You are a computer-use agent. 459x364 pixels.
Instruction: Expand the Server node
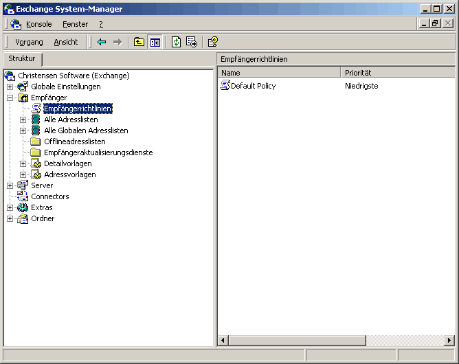pos(10,186)
